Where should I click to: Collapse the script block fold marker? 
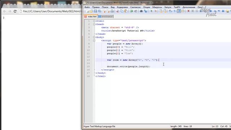(94, 40)
